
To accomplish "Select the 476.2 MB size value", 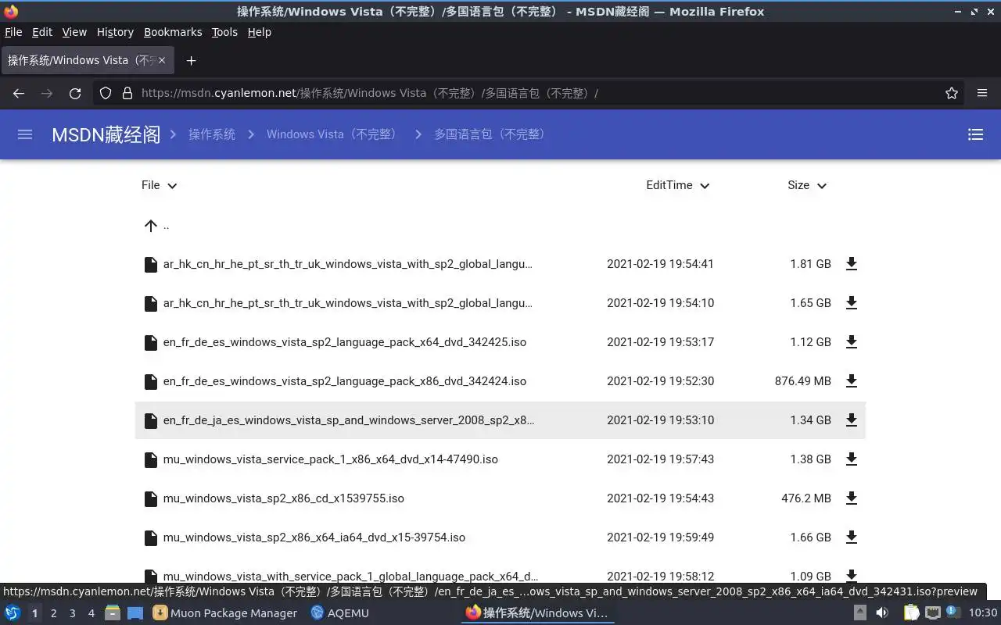I will point(806,498).
